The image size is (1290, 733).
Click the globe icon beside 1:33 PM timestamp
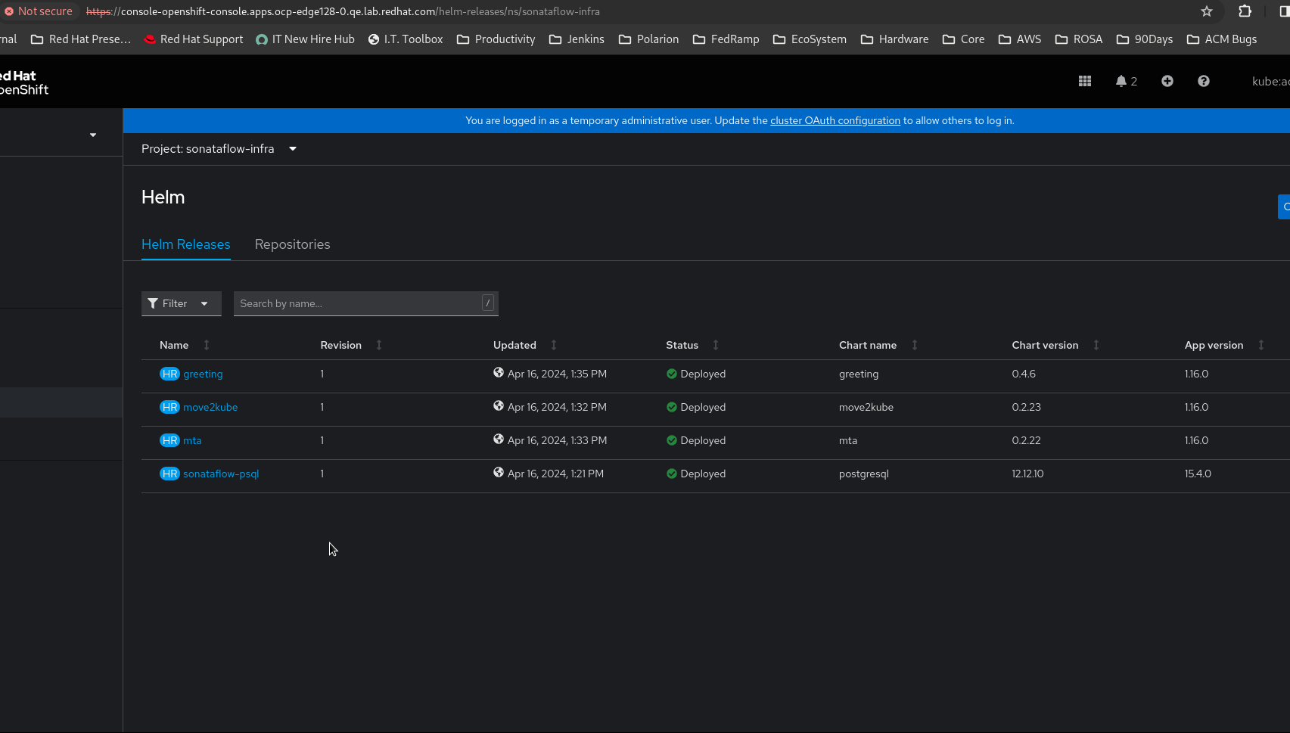499,439
